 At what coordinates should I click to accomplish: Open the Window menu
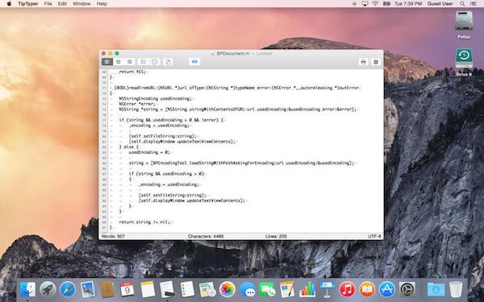tap(81, 4)
